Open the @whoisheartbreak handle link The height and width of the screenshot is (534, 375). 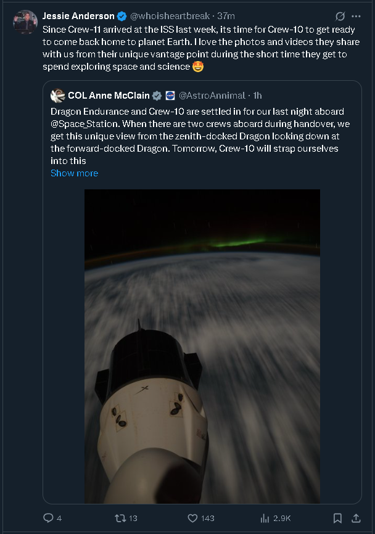(170, 16)
